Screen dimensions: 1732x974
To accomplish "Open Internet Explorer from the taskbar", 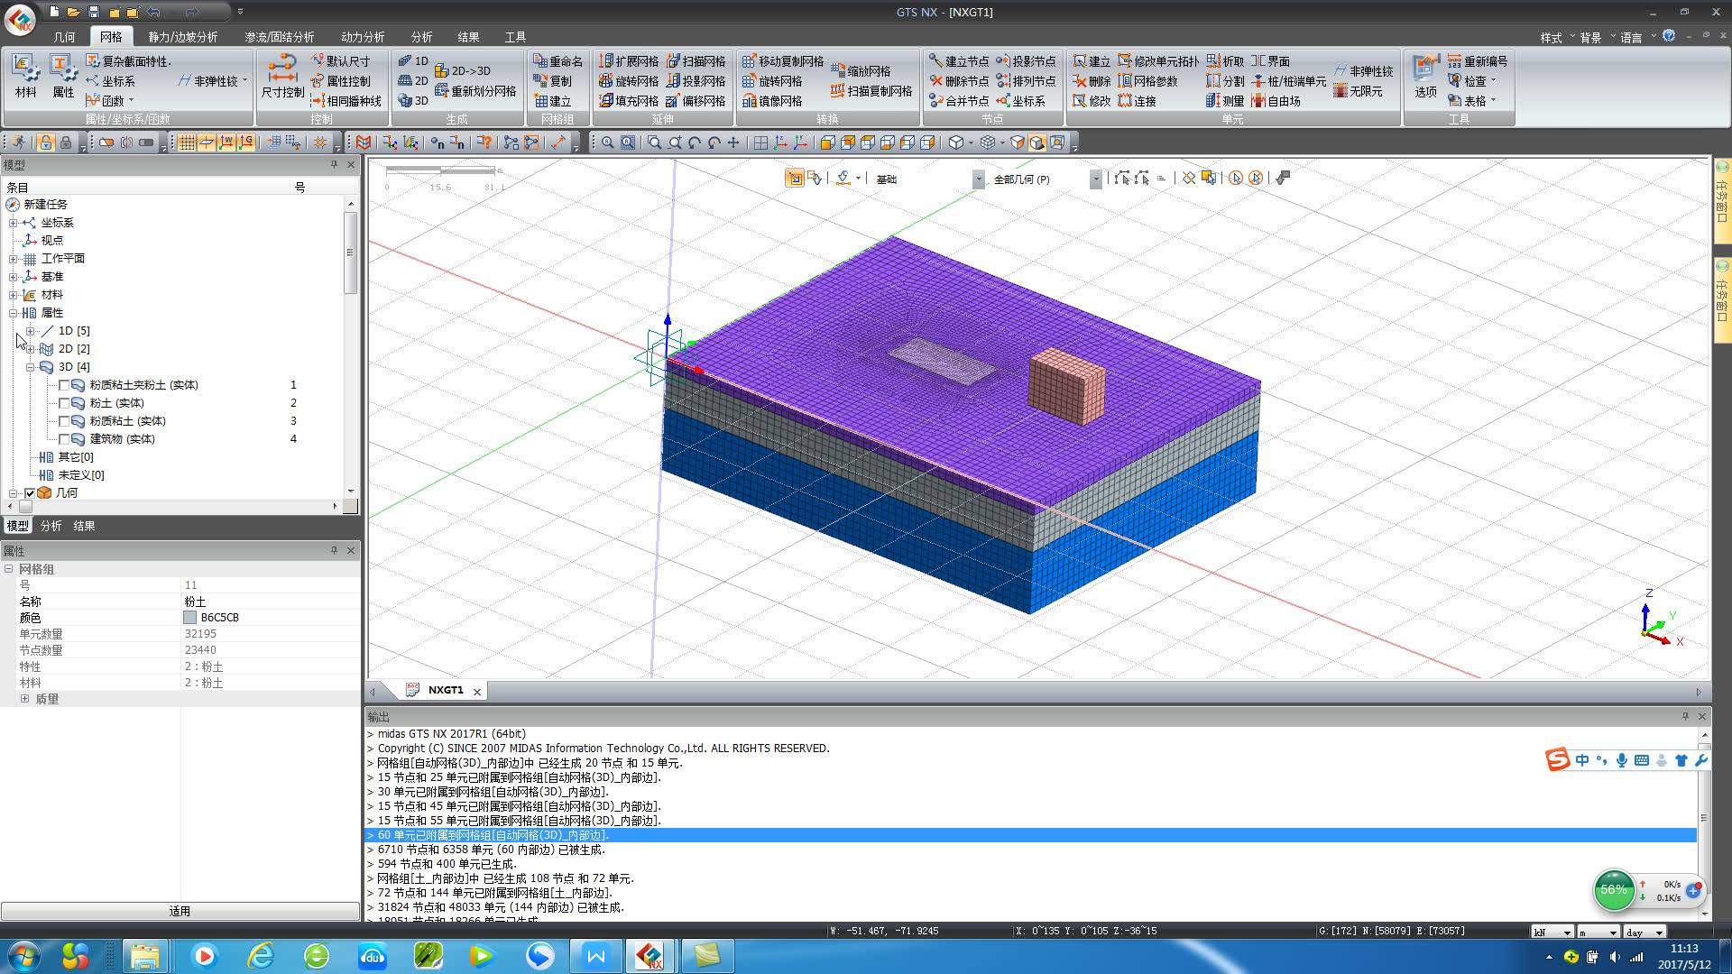I will point(261,956).
